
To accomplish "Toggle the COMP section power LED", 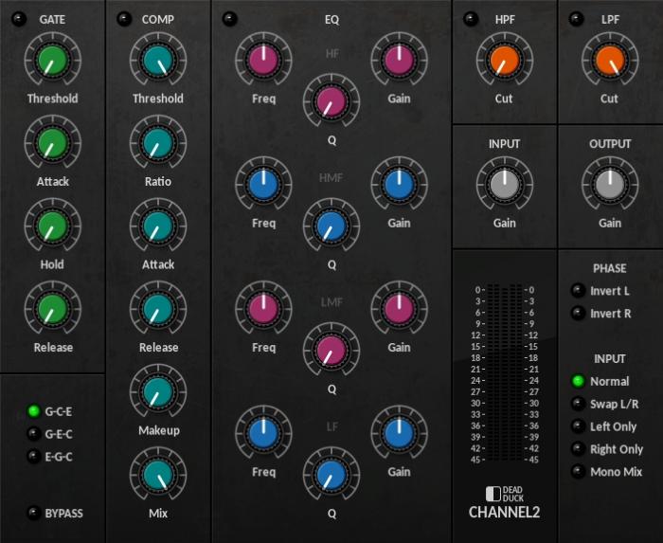I will (122, 19).
